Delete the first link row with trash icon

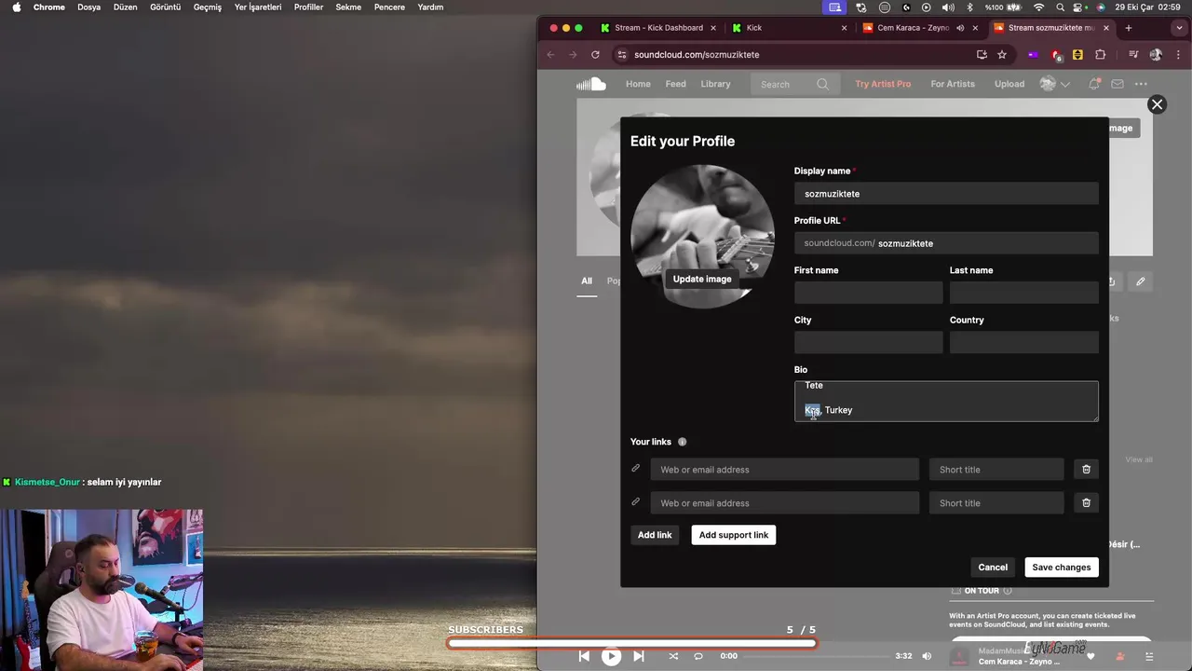click(1086, 470)
